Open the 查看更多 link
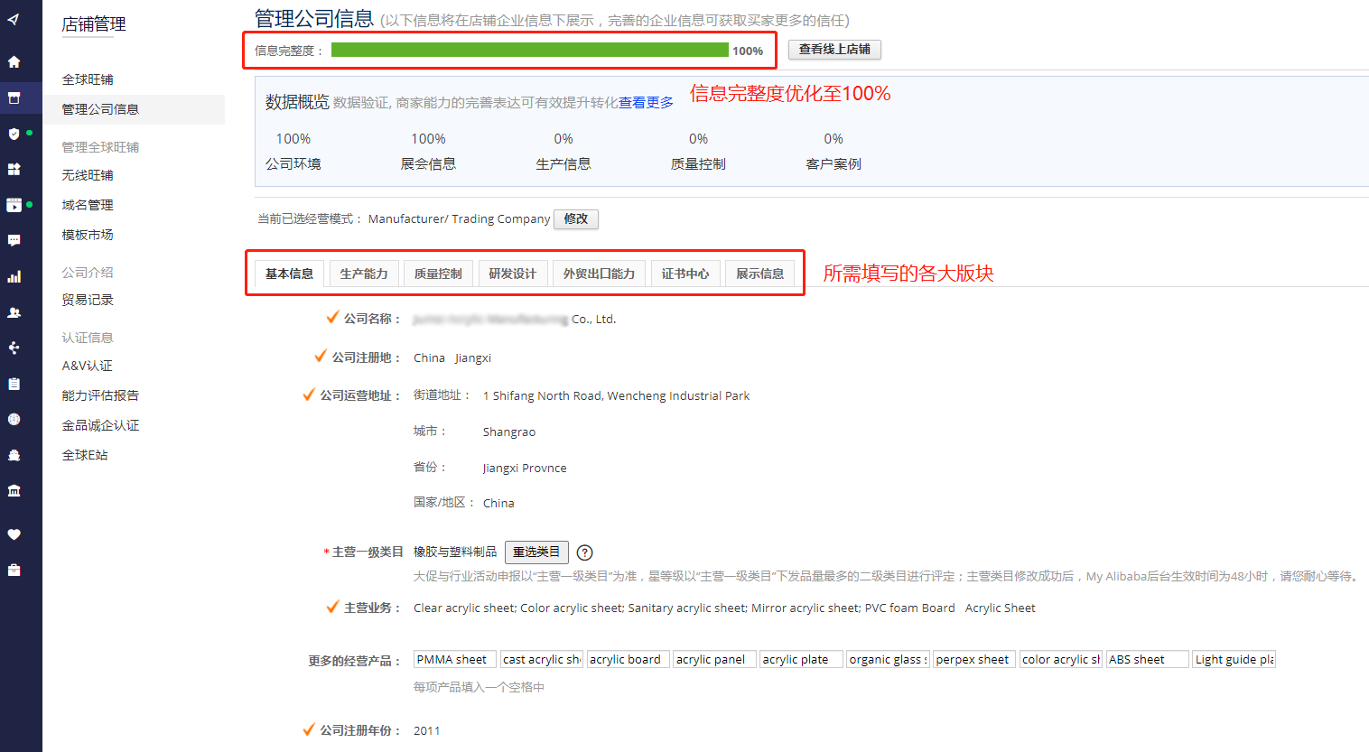1369x752 pixels. (646, 103)
